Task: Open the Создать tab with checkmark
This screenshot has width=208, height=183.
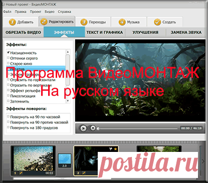Action: [x=165, y=22]
